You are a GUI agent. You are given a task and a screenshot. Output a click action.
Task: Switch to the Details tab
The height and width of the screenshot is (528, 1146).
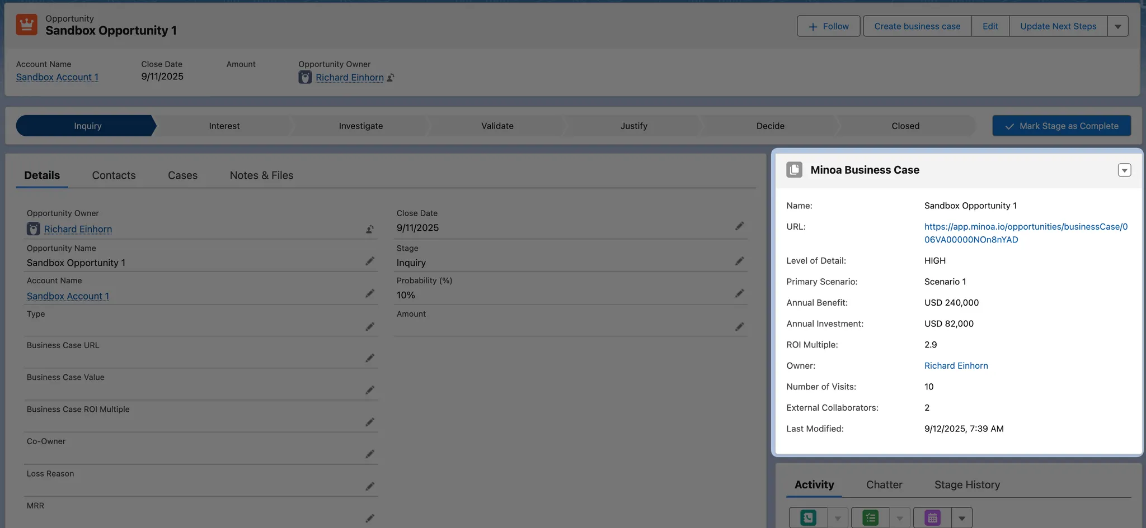tap(42, 175)
